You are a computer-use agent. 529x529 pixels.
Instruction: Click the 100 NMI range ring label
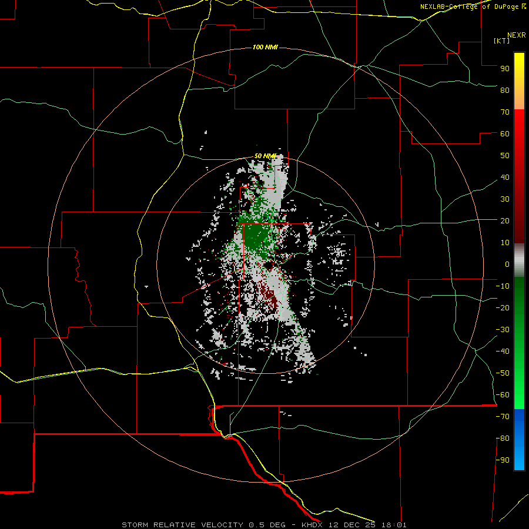(x=265, y=47)
